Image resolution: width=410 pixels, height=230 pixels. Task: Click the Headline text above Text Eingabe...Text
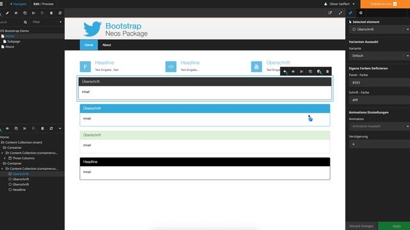(x=104, y=63)
